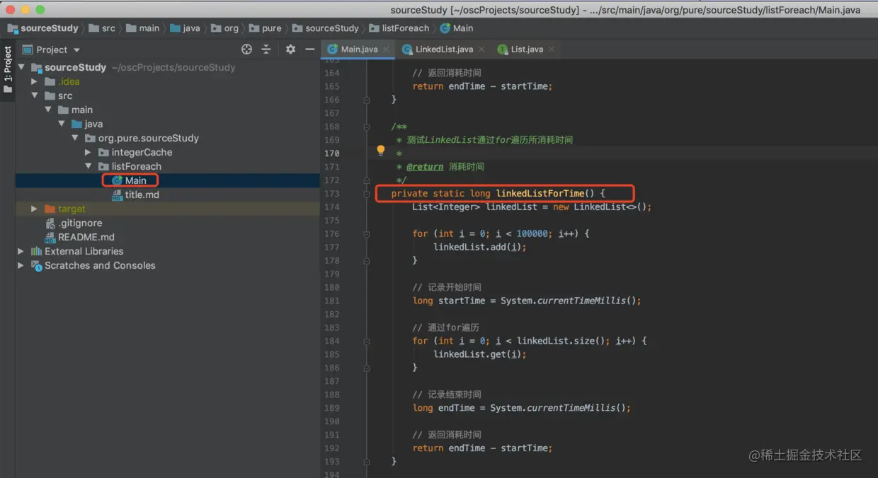Close the Main.java editor tab
Screen dimensions: 878x478
(387, 49)
